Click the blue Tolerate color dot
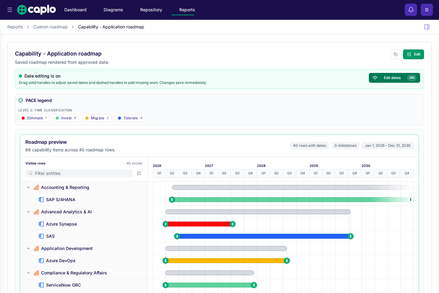This screenshot has height=293, width=439. point(120,118)
